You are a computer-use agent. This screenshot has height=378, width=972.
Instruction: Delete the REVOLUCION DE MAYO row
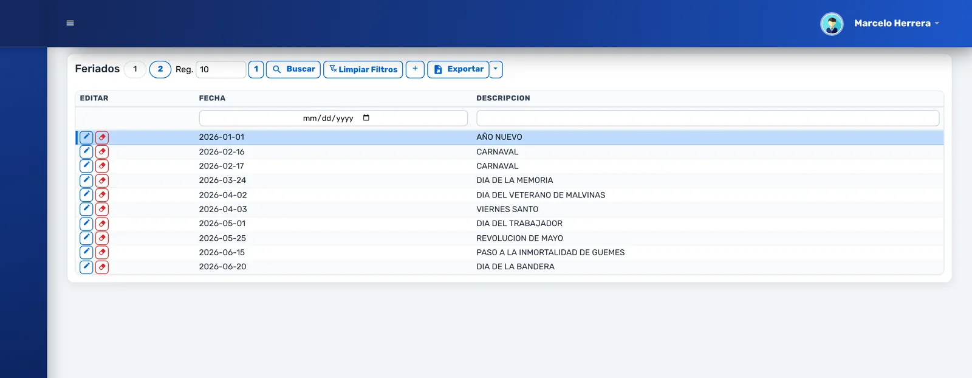102,238
